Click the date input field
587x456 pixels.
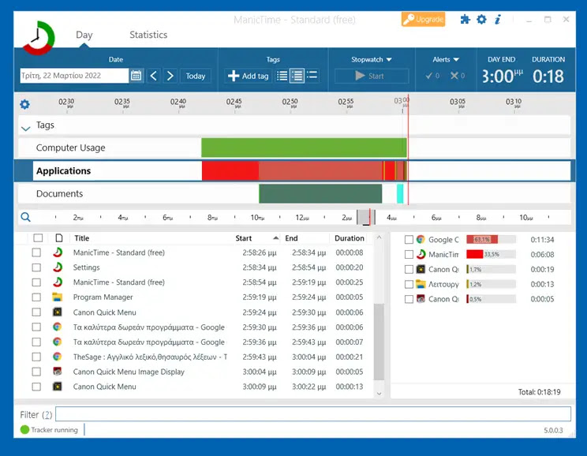pyautogui.click(x=74, y=76)
